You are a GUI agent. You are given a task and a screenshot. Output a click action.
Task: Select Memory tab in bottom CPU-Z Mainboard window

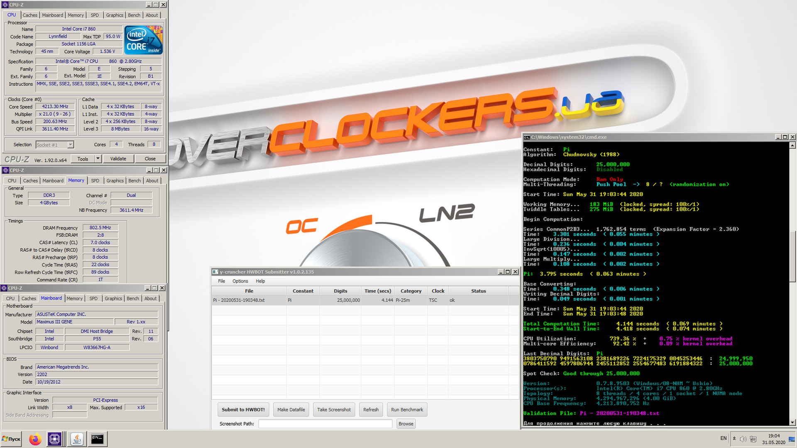pyautogui.click(x=74, y=298)
